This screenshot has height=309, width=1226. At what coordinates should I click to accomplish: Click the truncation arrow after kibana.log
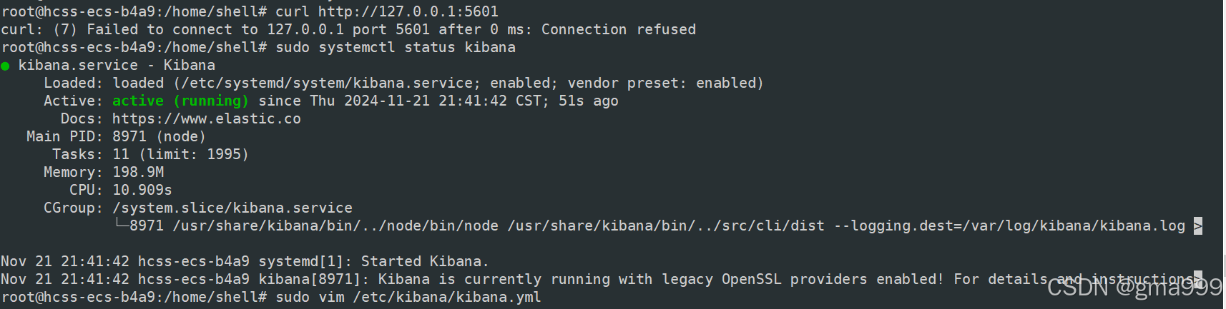coord(1197,226)
